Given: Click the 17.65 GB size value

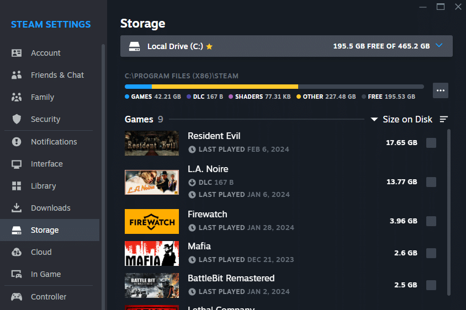Looking at the screenshot, I should coord(401,142).
